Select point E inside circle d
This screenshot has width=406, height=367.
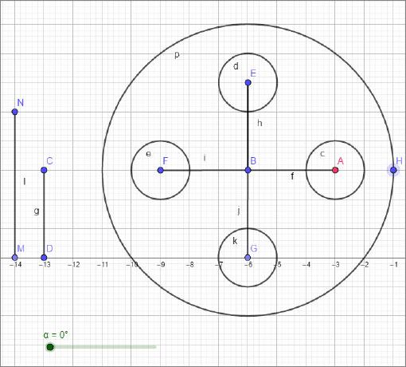pyautogui.click(x=248, y=83)
